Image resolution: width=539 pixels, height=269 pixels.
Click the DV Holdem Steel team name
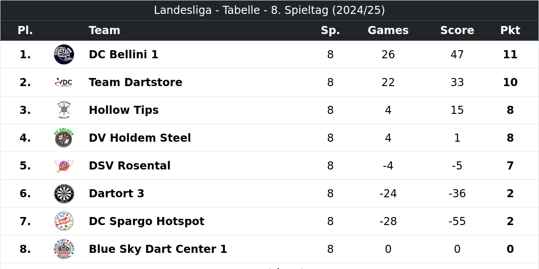[x=140, y=138]
